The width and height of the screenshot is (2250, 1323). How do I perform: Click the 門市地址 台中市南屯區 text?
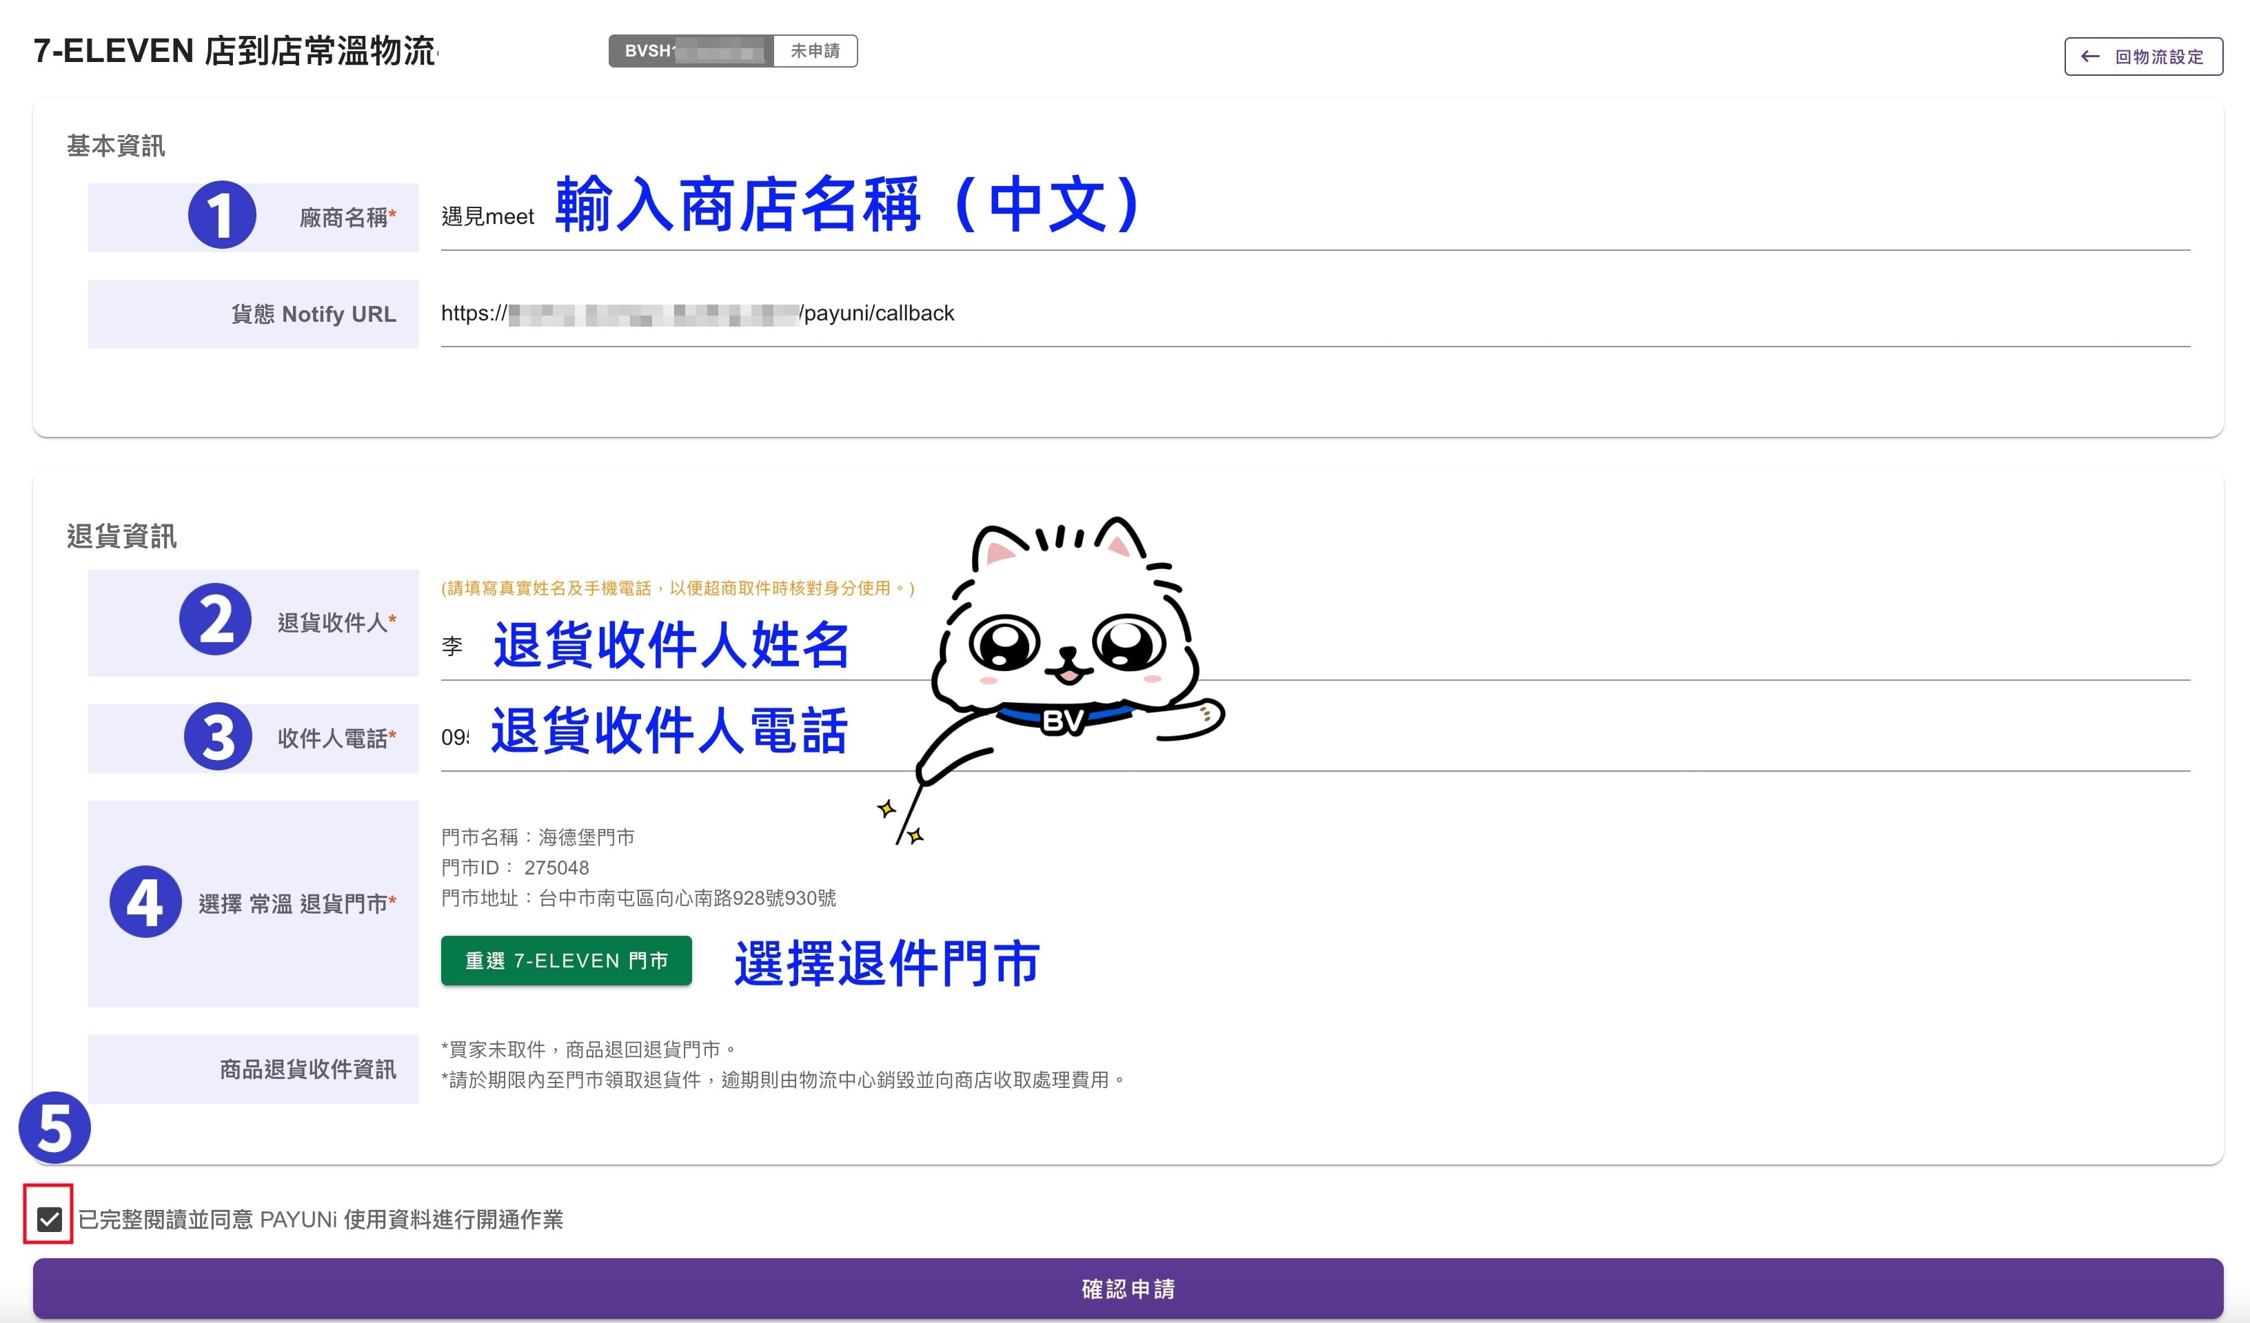pos(638,898)
